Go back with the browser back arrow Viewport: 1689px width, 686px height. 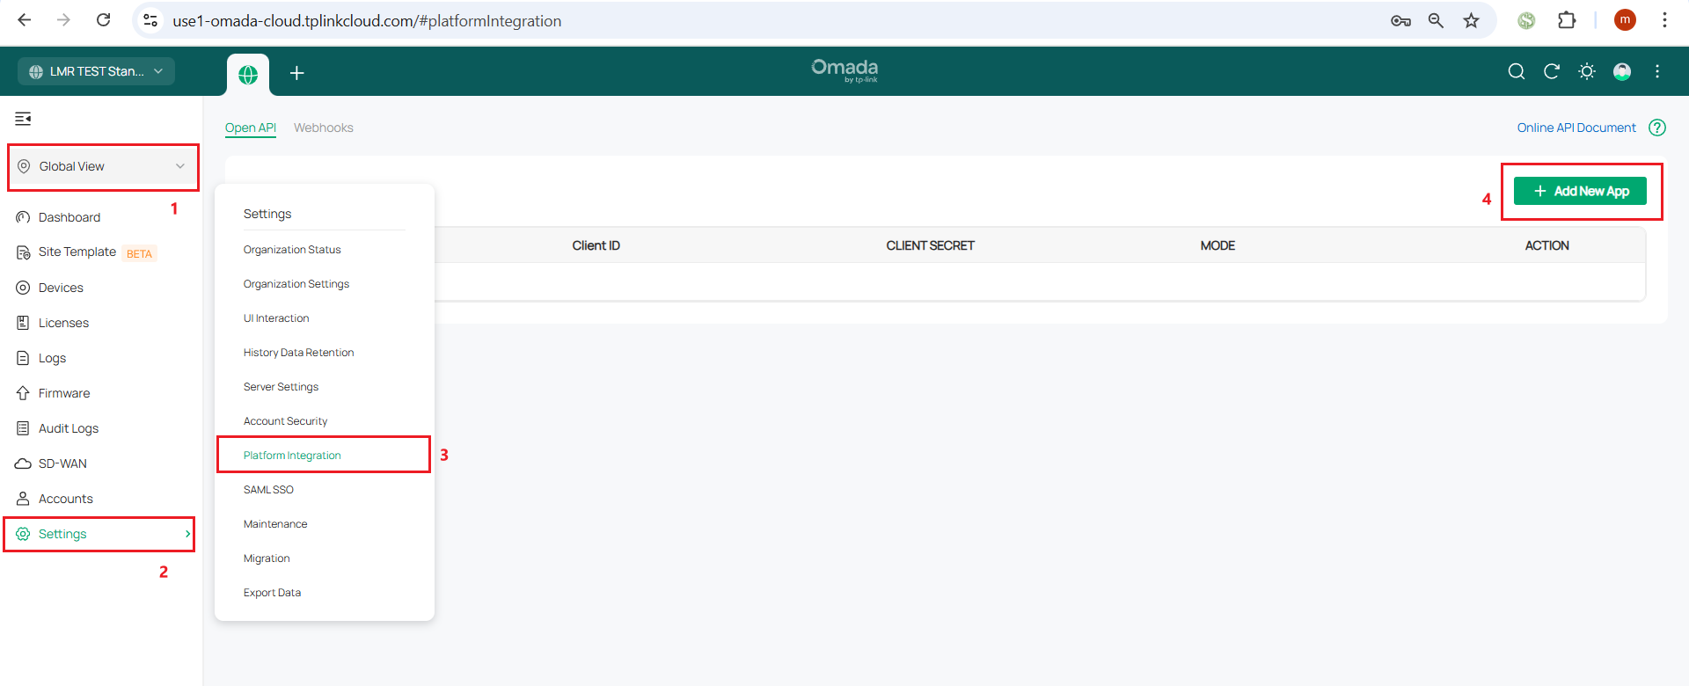pyautogui.click(x=25, y=20)
